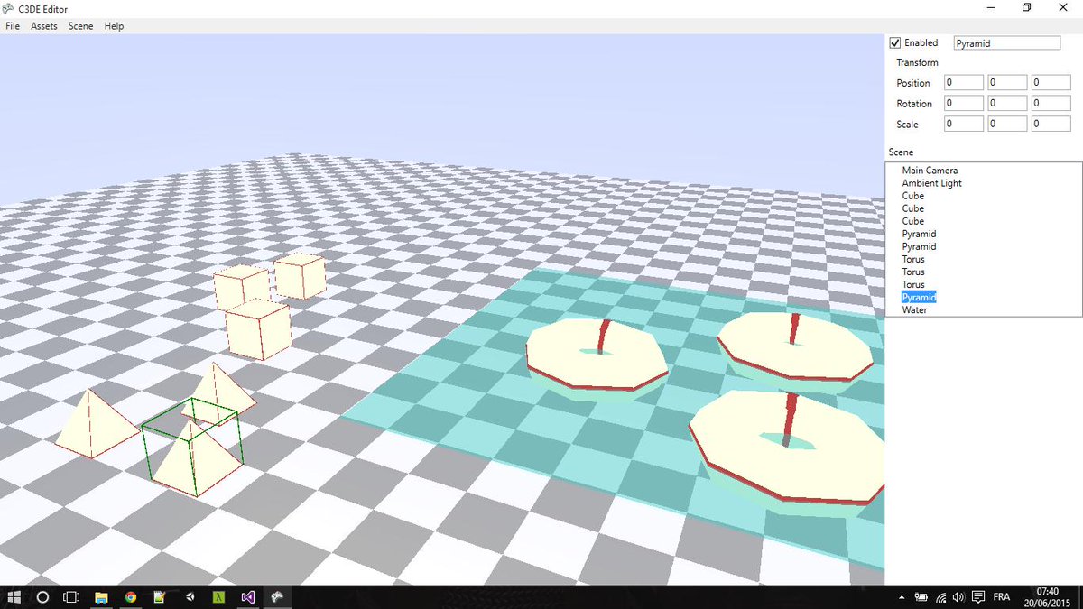Click the first Scale value field
The width and height of the screenshot is (1083, 609).
click(x=963, y=124)
